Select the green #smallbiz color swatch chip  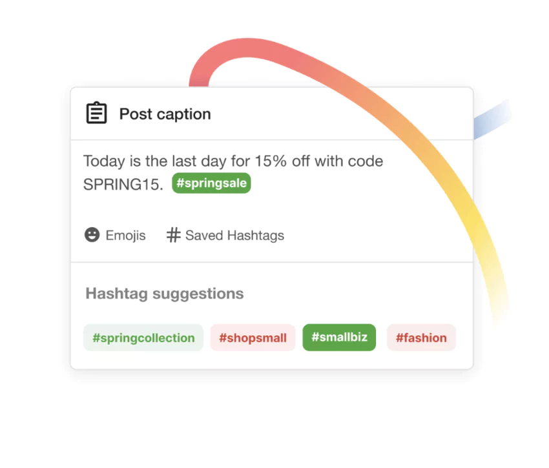click(339, 337)
